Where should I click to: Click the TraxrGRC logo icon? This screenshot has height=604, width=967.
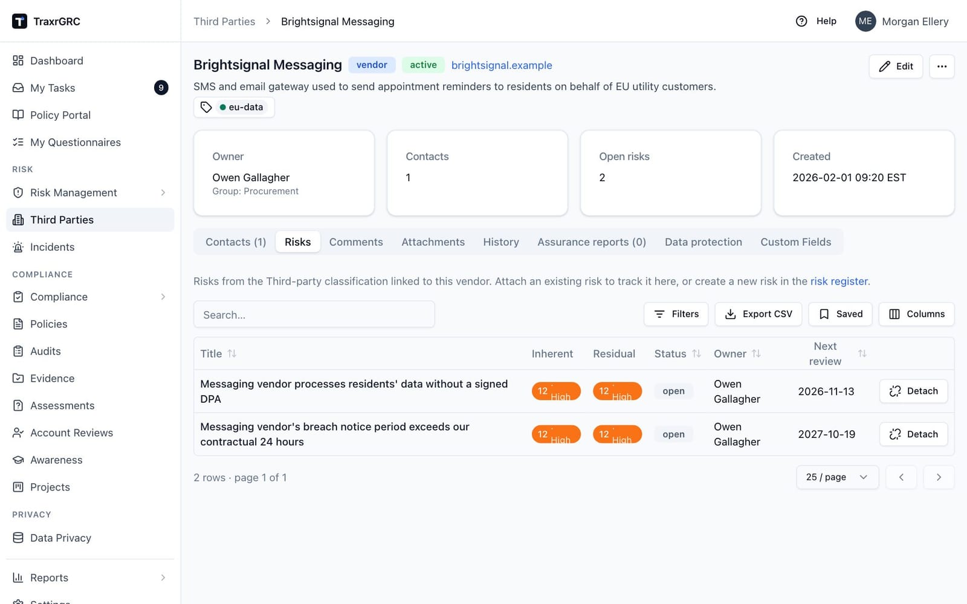(19, 21)
